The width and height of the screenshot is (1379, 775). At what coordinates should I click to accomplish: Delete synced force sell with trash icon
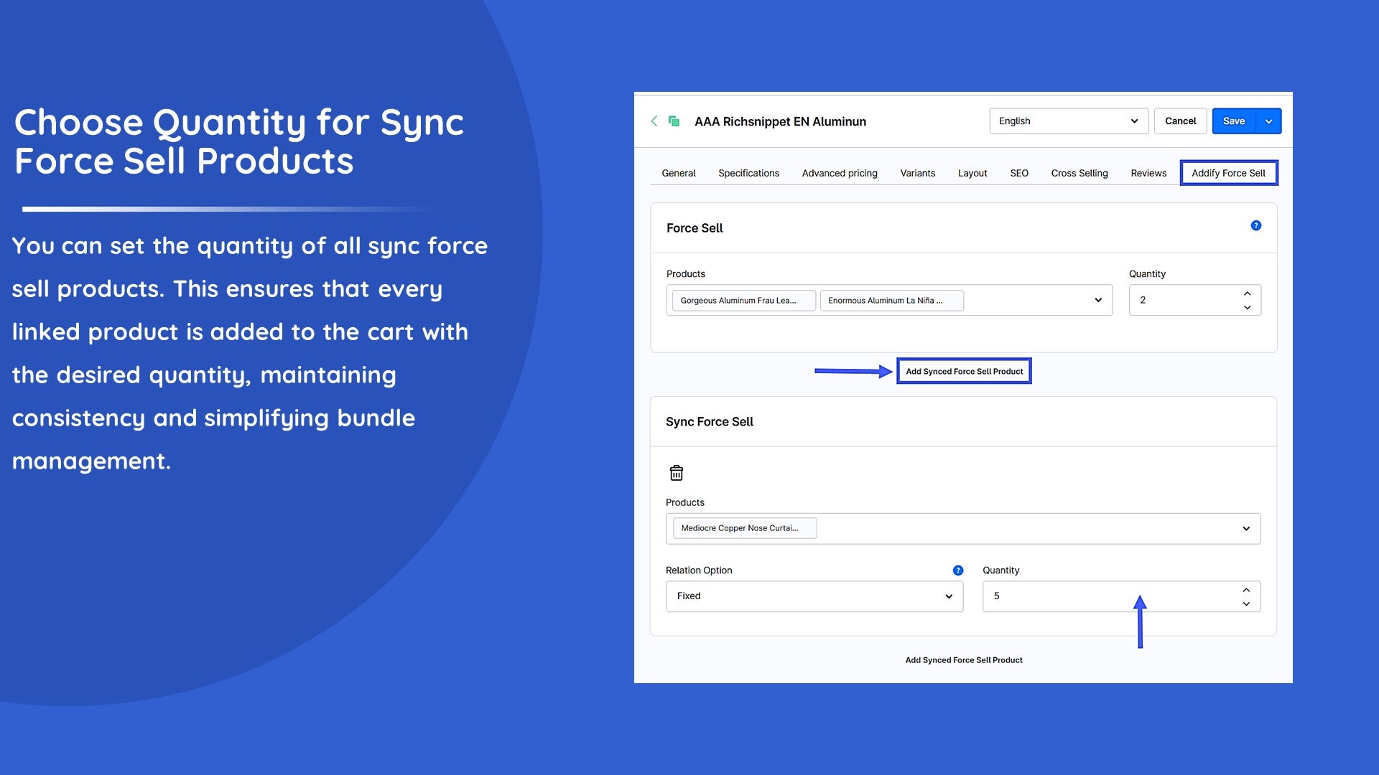pos(676,473)
